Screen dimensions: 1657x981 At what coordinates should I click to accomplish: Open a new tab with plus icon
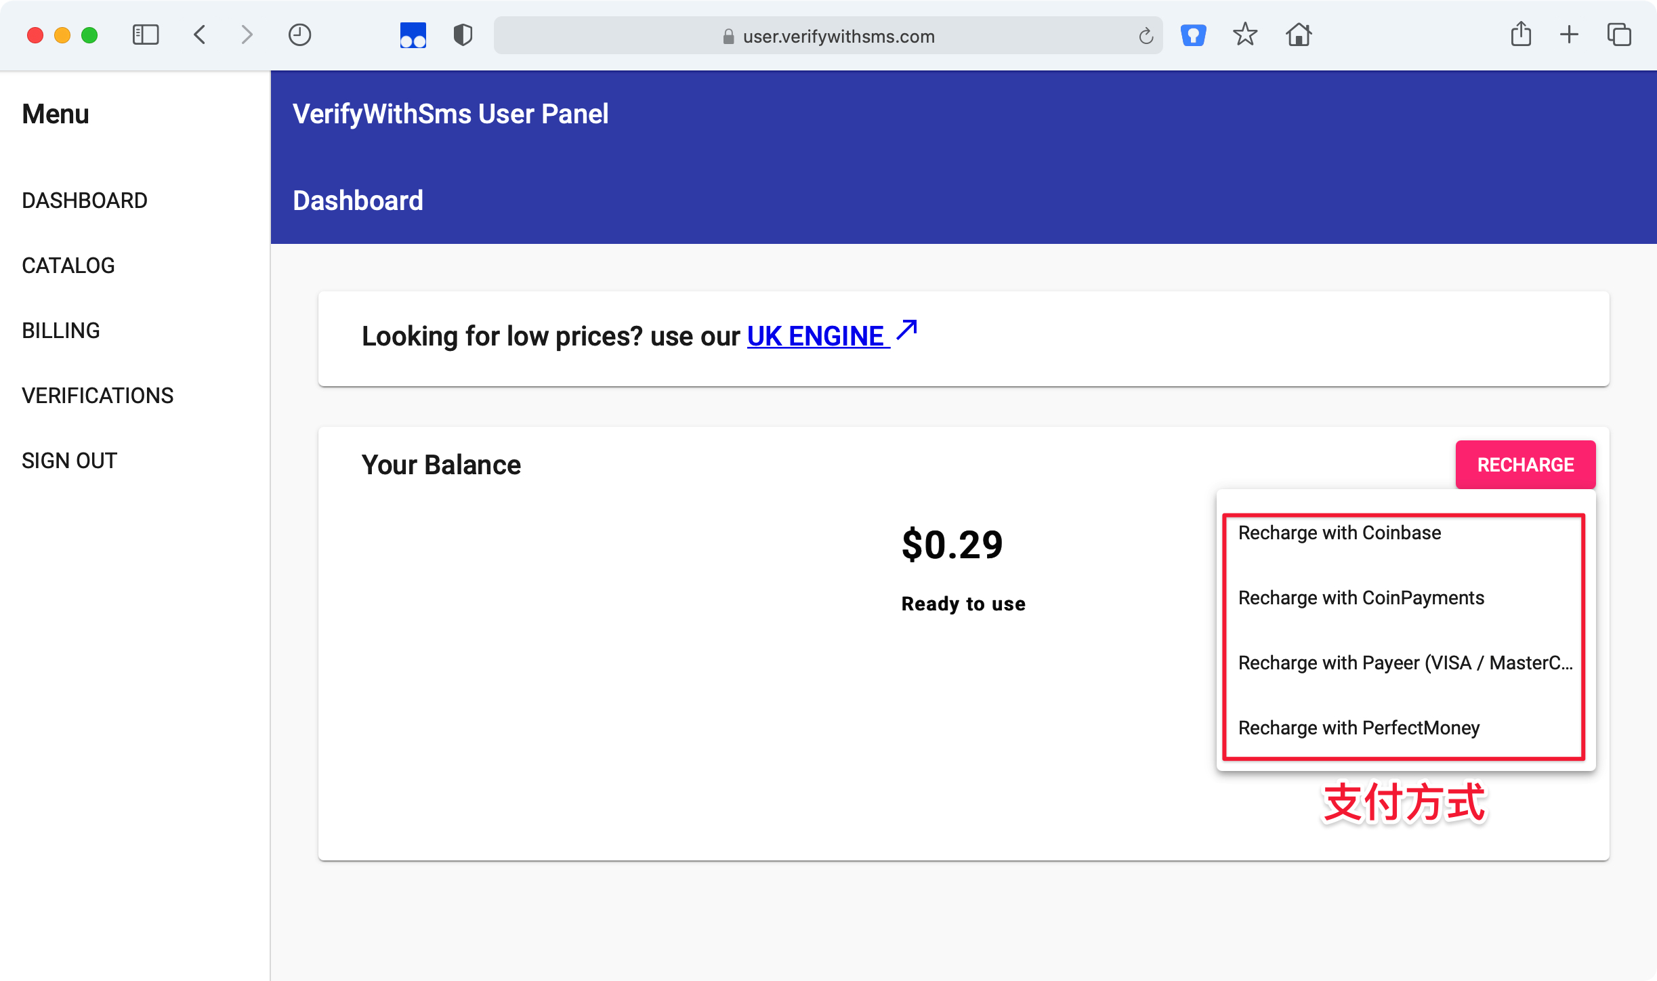(1569, 35)
